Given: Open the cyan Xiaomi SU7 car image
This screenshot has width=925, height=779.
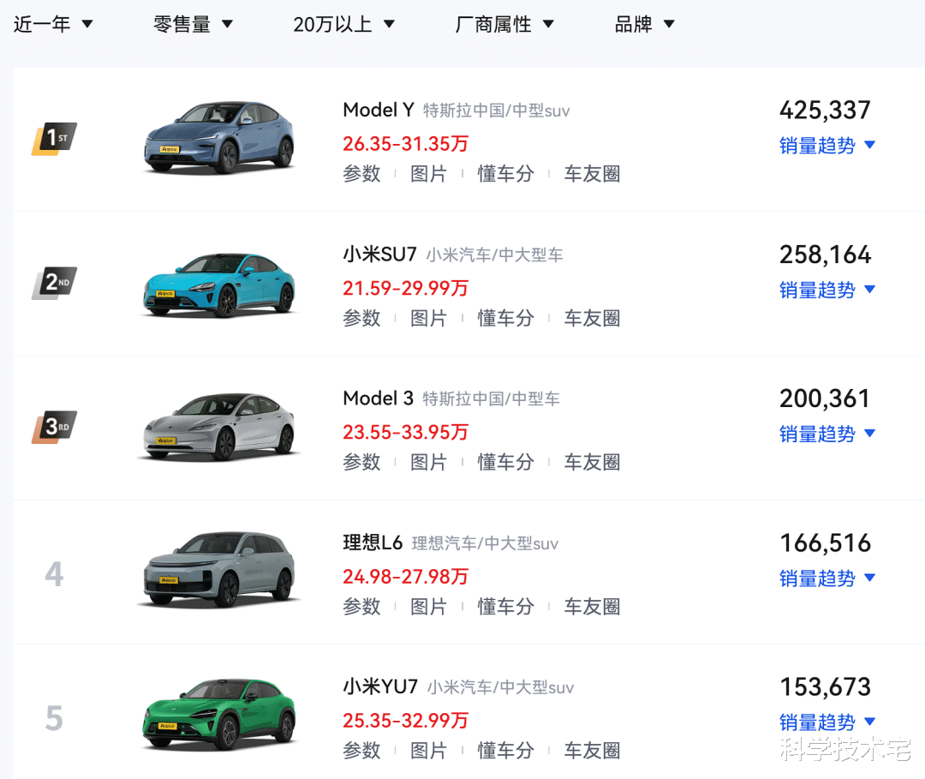Looking at the screenshot, I should (x=219, y=284).
